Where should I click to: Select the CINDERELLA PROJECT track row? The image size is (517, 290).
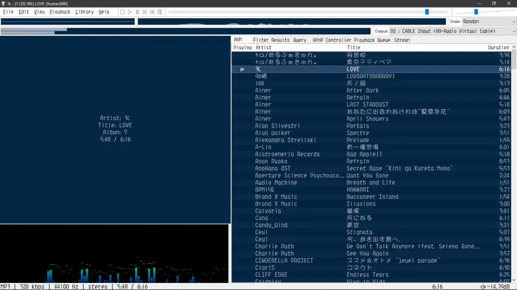[x=371, y=260]
